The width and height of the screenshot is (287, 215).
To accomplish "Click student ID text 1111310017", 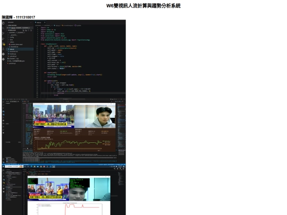I will pyautogui.click(x=26, y=17).
